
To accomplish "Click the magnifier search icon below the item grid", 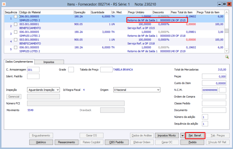I will click(227, 57).
